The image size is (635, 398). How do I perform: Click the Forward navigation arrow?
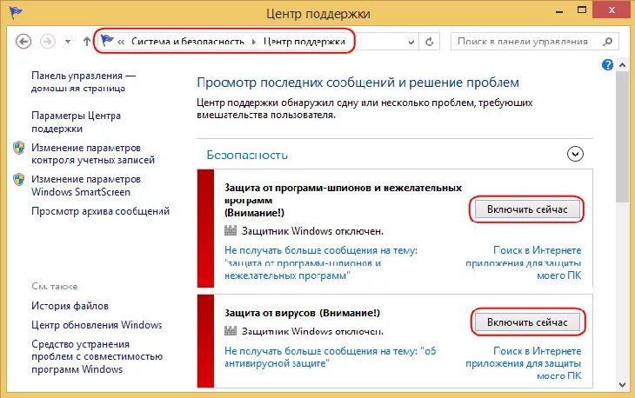(48, 41)
